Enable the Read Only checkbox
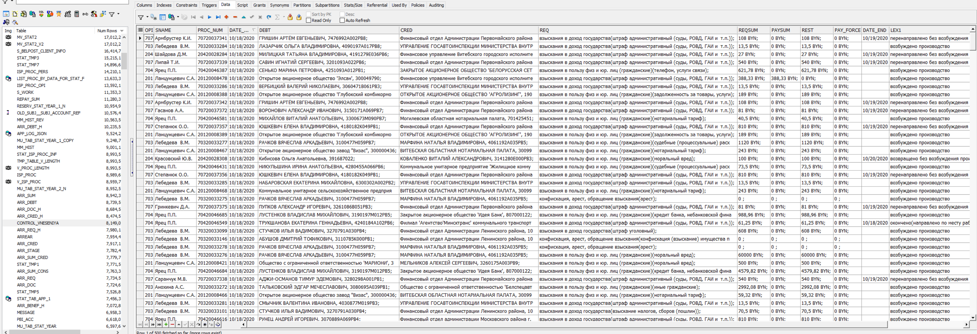977x334 pixels. [308, 20]
